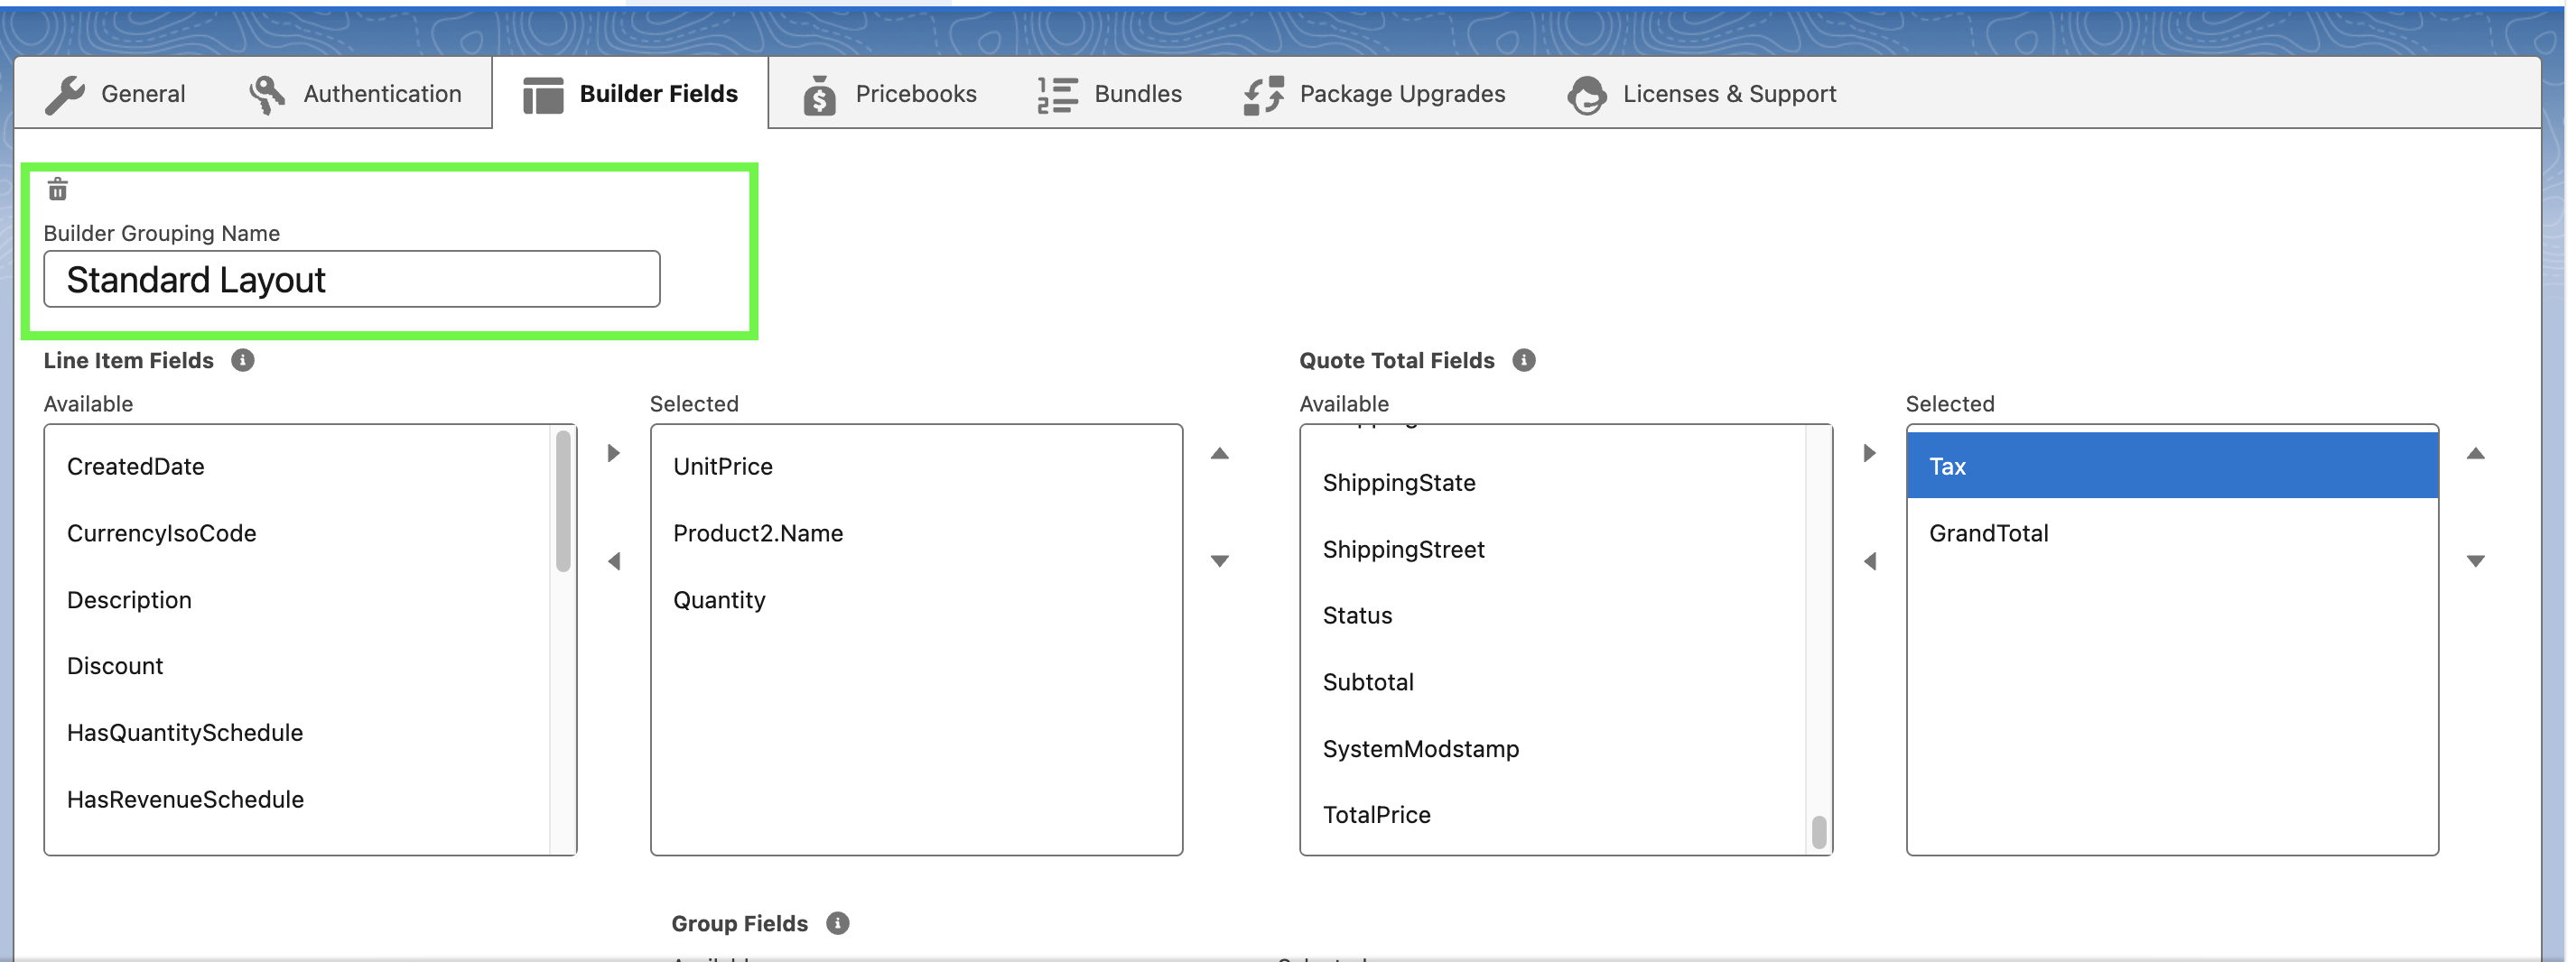This screenshot has height=962, width=2568.
Task: Move Line Item field left to Available
Action: pyautogui.click(x=614, y=560)
